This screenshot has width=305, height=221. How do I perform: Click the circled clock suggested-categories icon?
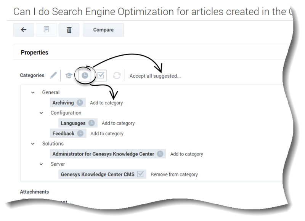(85, 75)
